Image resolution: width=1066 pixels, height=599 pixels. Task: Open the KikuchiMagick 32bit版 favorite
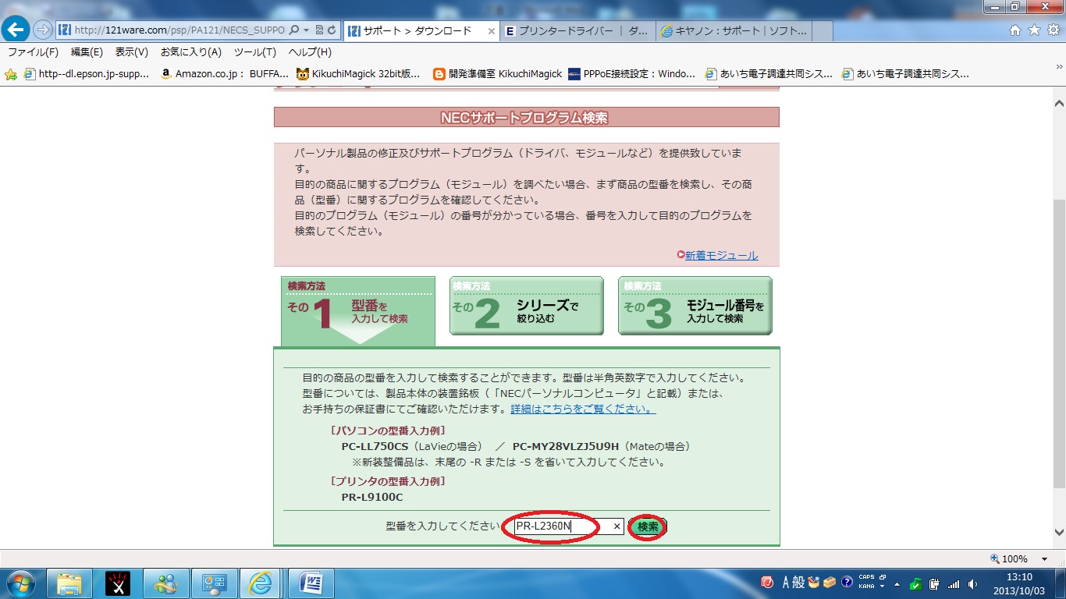[358, 74]
